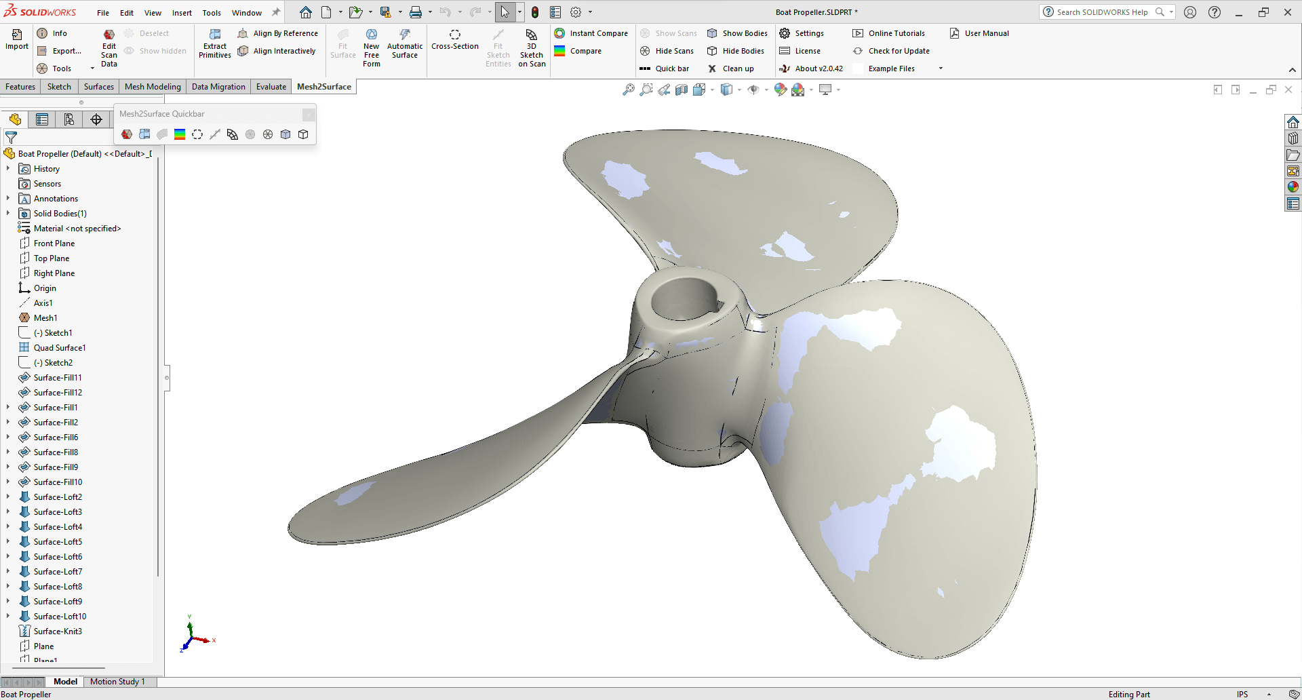Open the Edit Scan Data tool
This screenshot has height=700, width=1302.
click(108, 47)
